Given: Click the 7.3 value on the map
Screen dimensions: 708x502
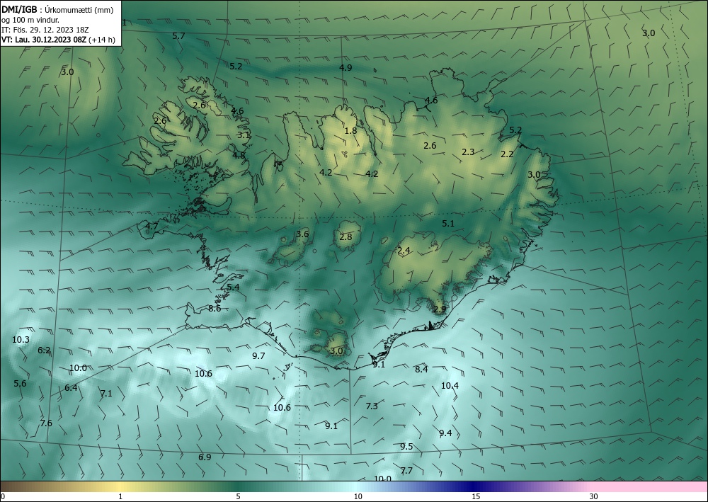Looking at the screenshot, I should coord(372,406).
